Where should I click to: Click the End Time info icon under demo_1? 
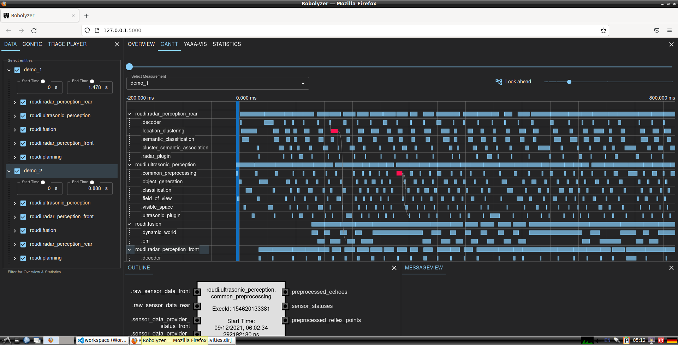92,81
